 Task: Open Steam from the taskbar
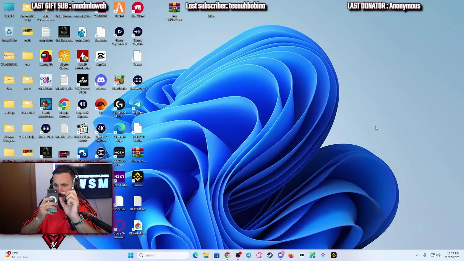(x=270, y=255)
